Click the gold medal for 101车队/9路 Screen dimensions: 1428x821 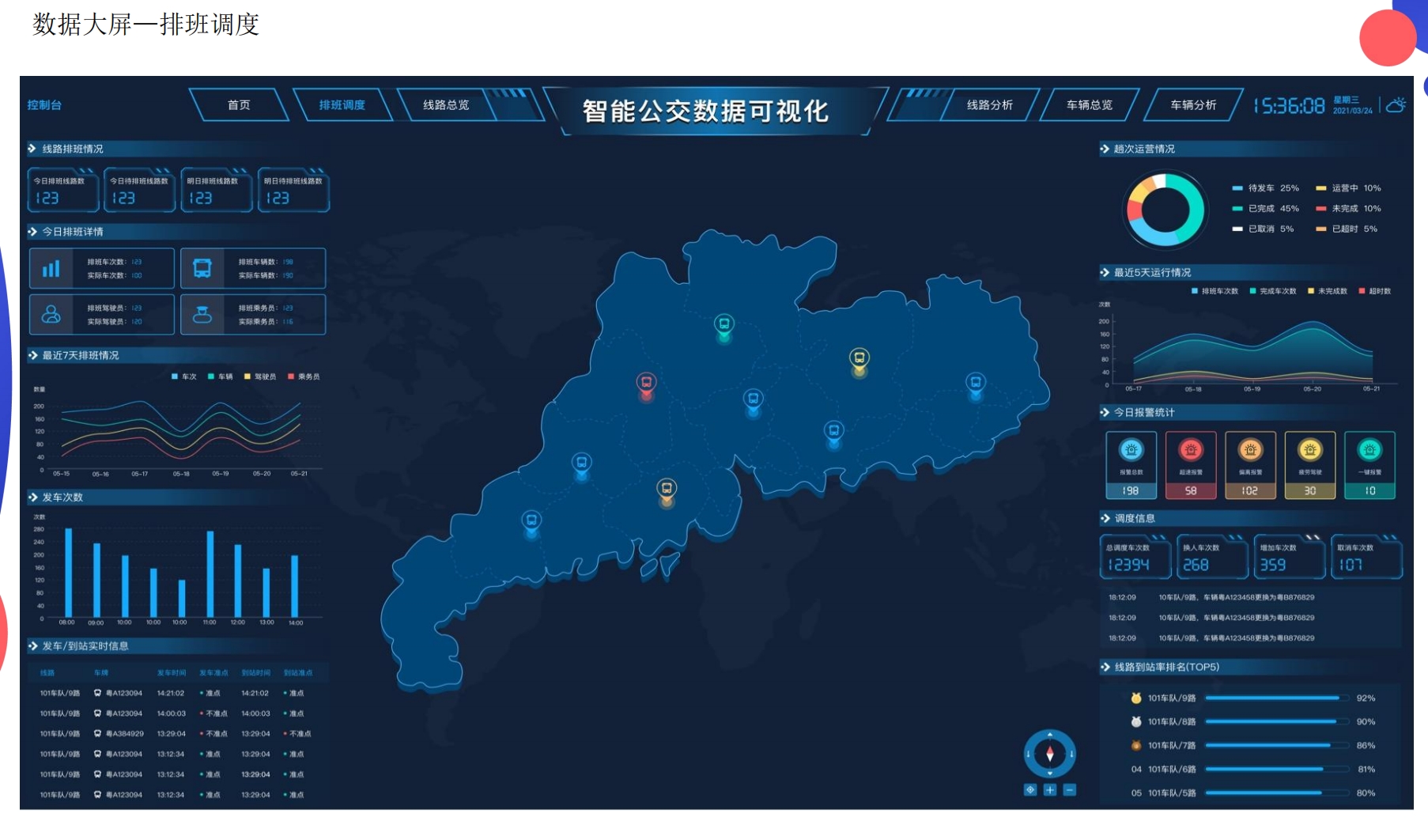tap(1136, 698)
